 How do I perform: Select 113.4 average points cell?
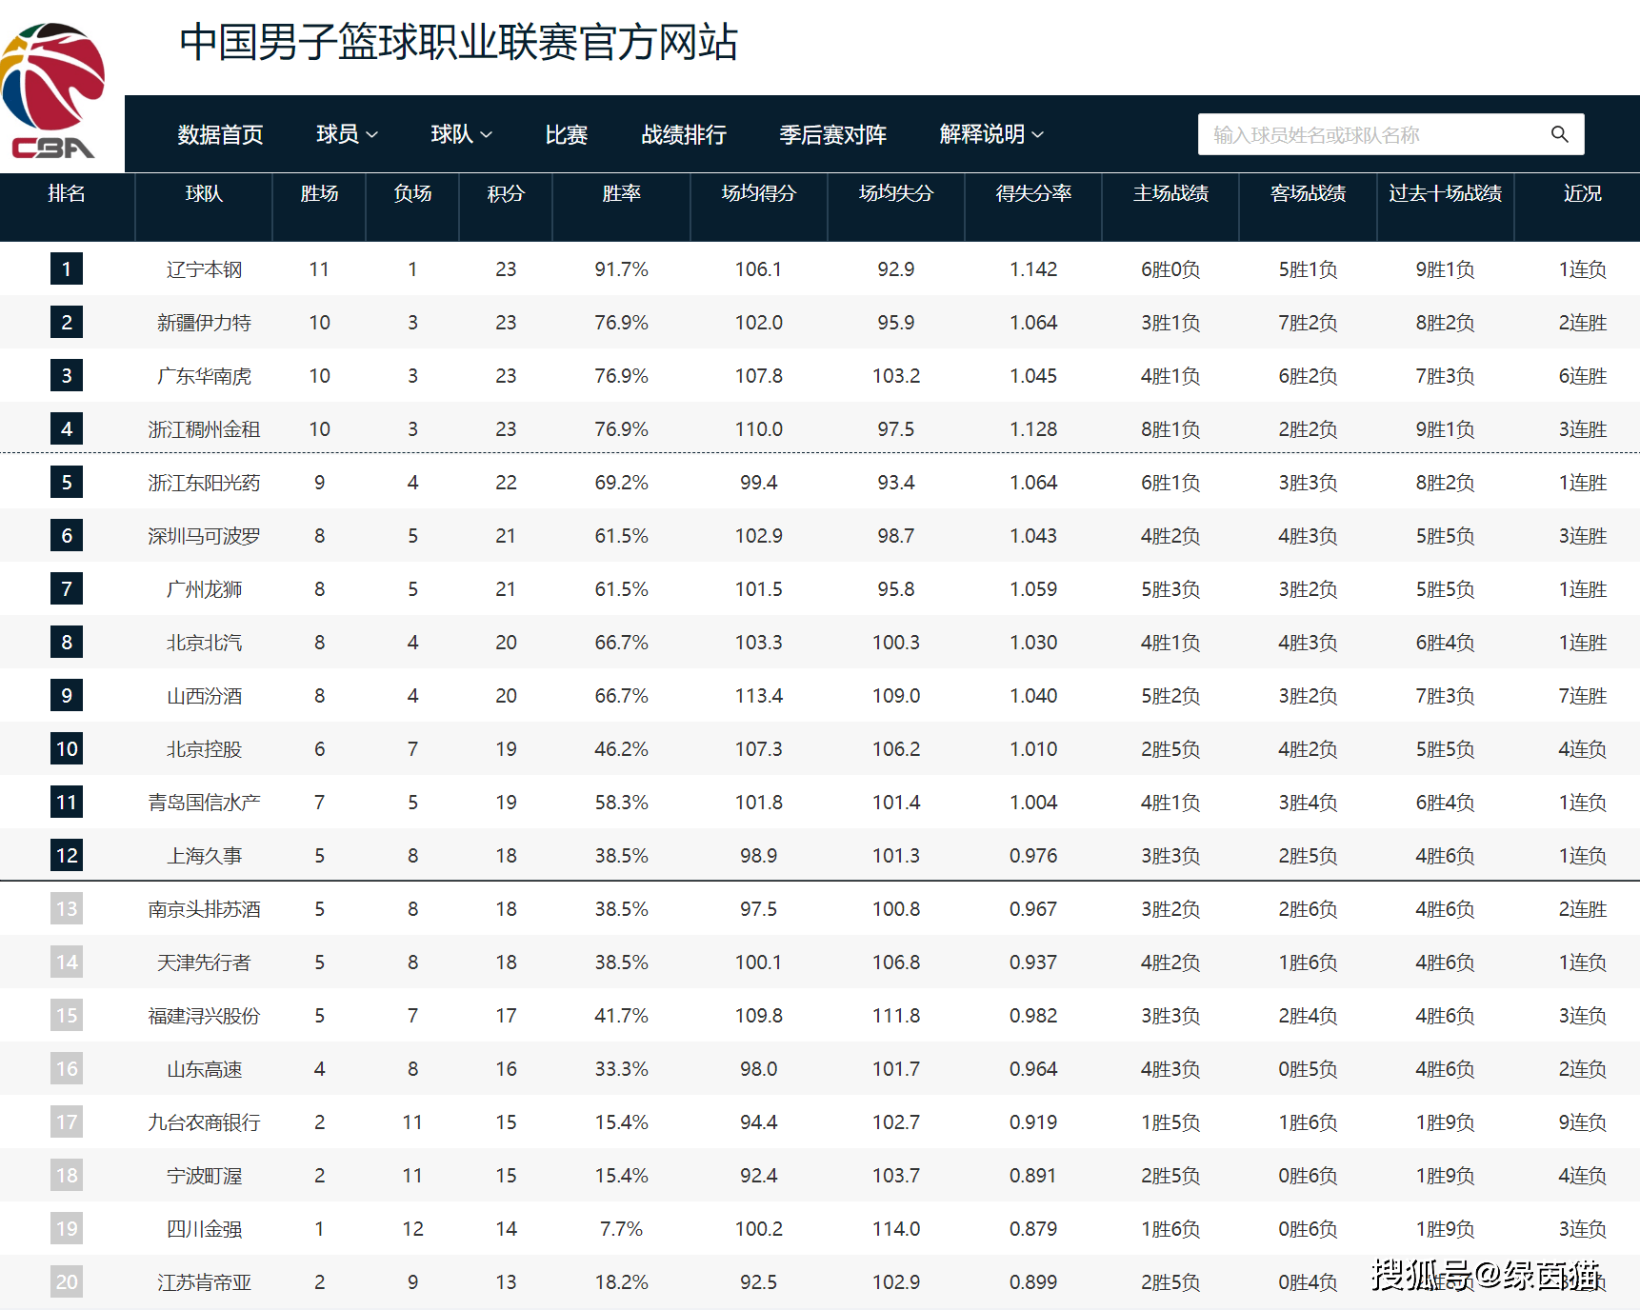coord(758,696)
